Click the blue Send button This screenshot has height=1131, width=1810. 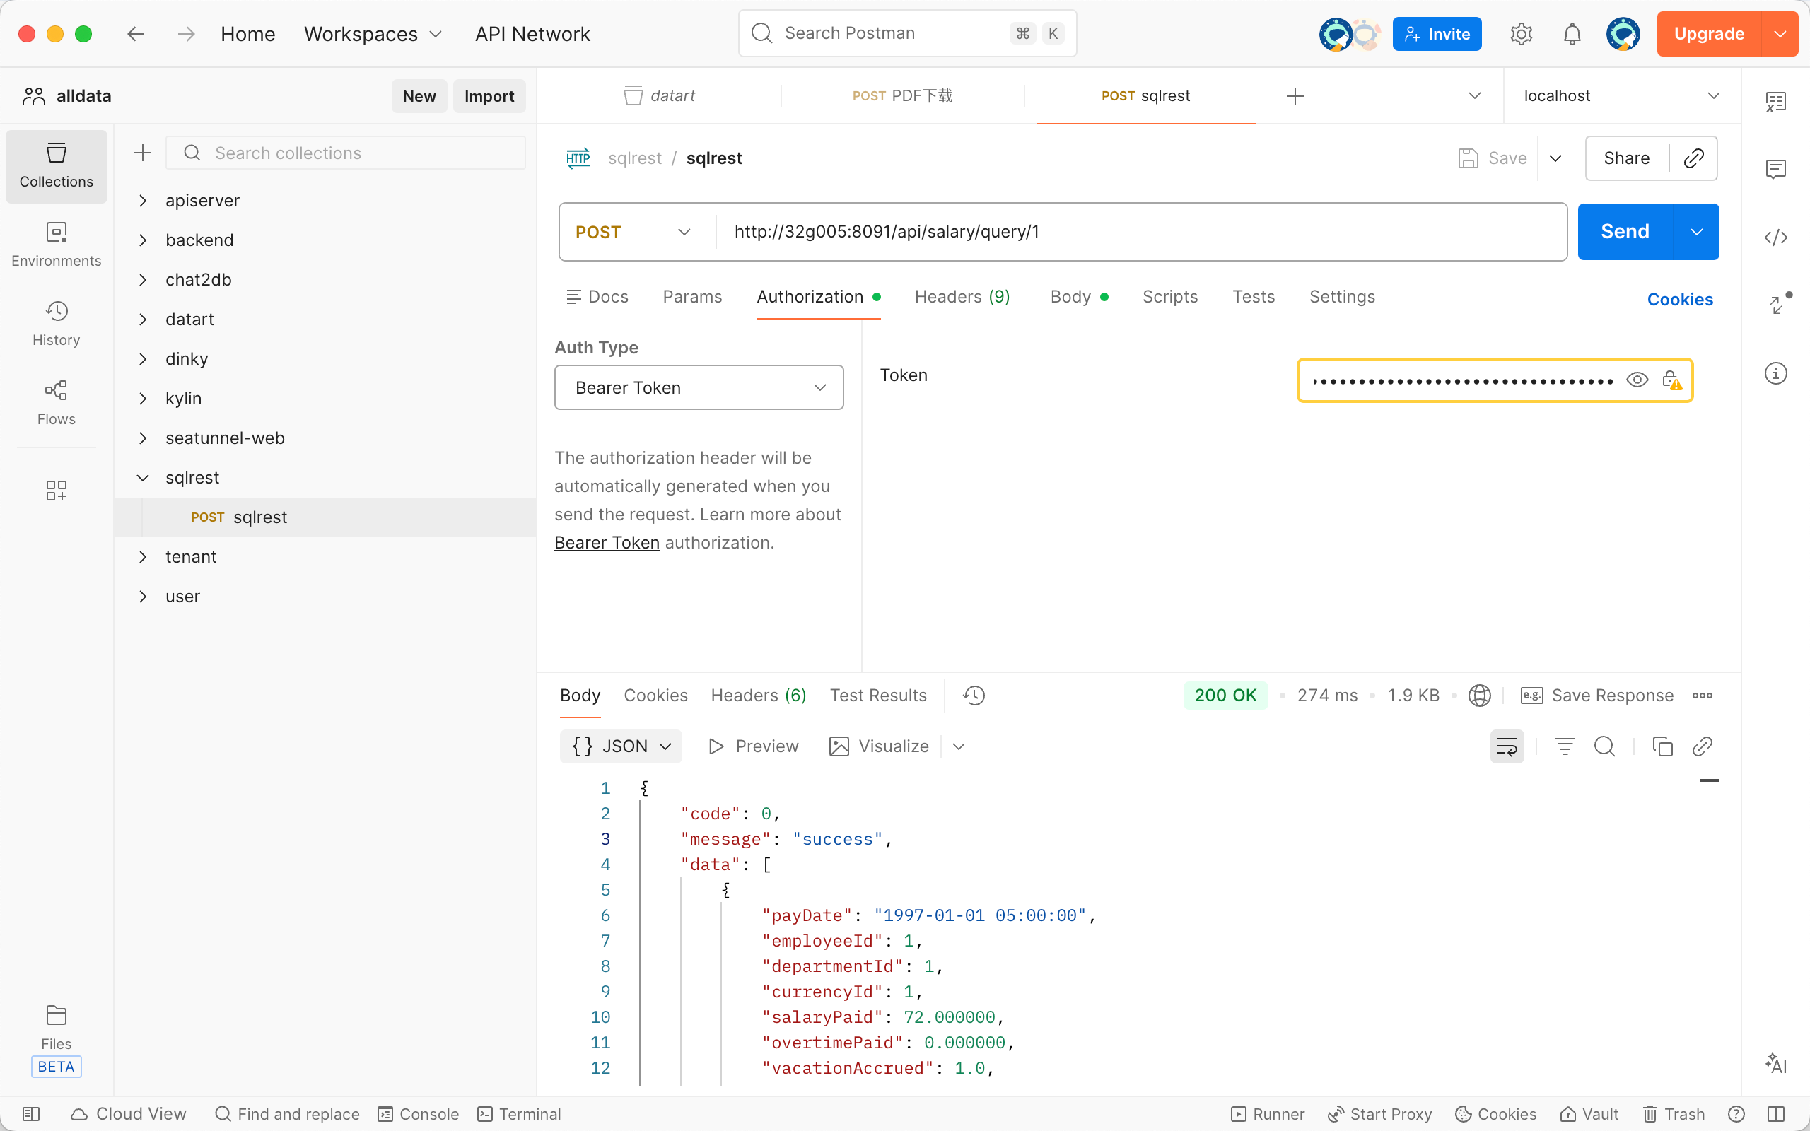(x=1625, y=232)
